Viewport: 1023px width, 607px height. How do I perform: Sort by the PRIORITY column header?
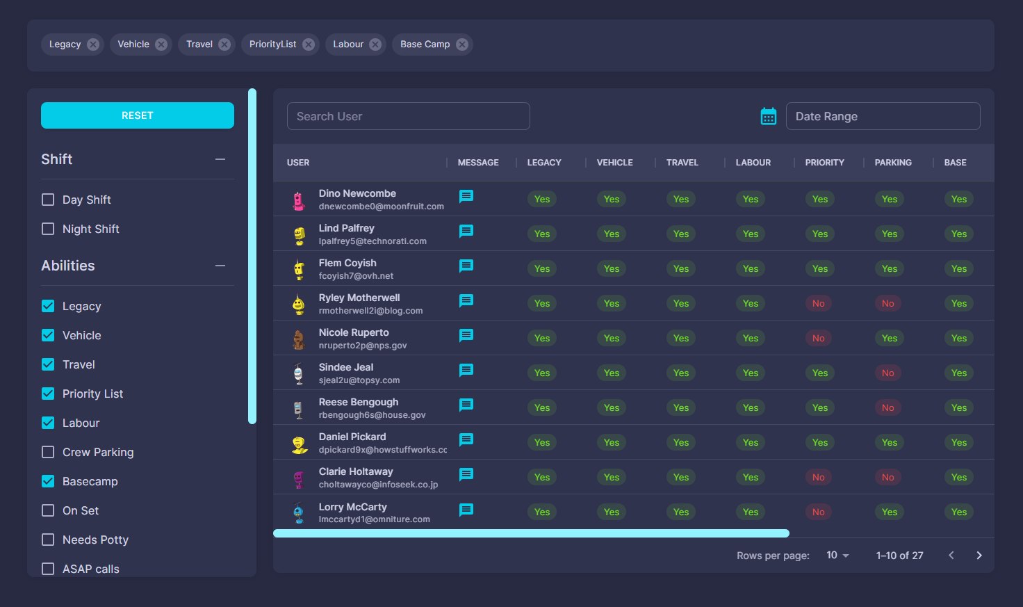[825, 163]
